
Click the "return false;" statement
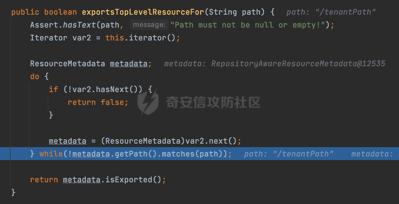pyautogui.click(x=98, y=102)
